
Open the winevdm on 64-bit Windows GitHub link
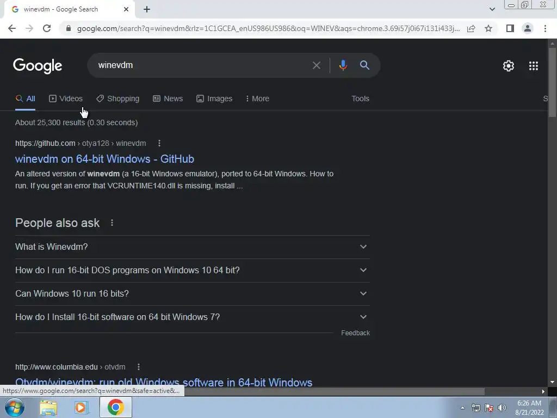(104, 159)
